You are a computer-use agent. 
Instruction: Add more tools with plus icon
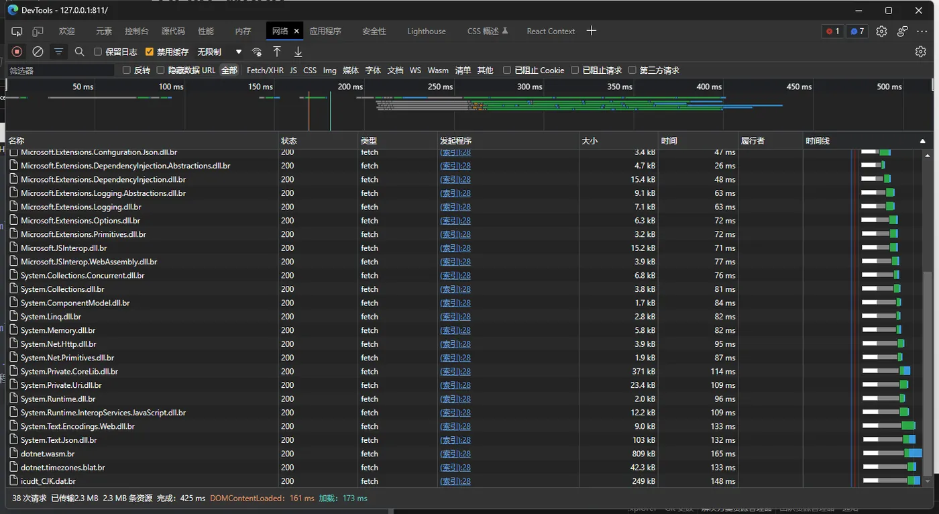[x=591, y=31]
